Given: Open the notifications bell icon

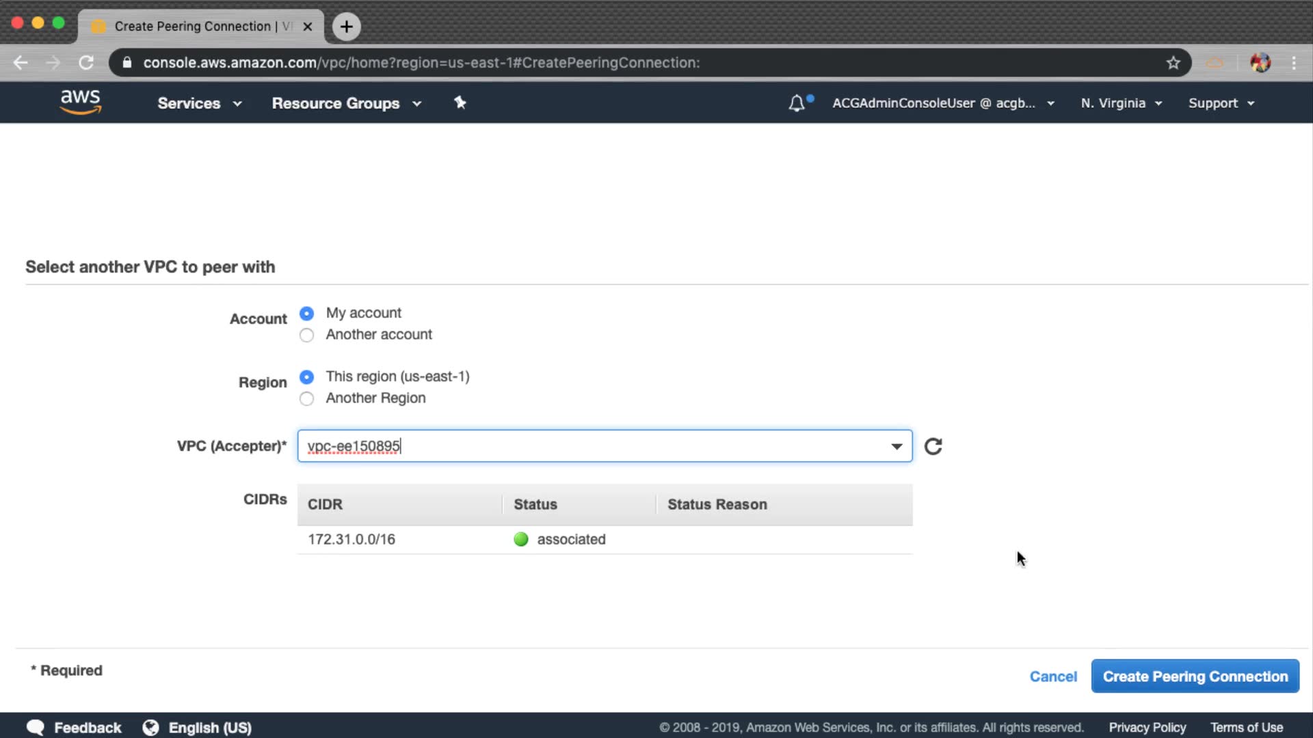Looking at the screenshot, I should coord(797,103).
